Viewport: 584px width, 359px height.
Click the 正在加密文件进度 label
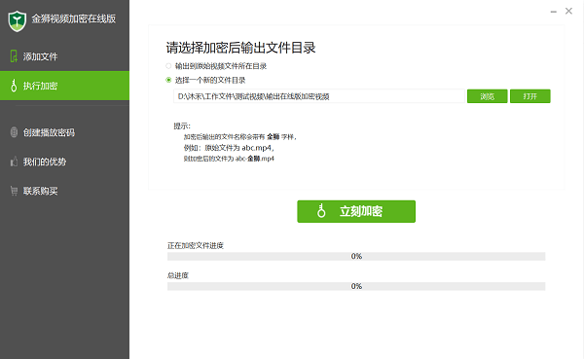point(196,245)
